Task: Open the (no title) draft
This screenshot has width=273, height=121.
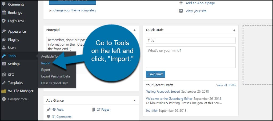Action: point(152,110)
